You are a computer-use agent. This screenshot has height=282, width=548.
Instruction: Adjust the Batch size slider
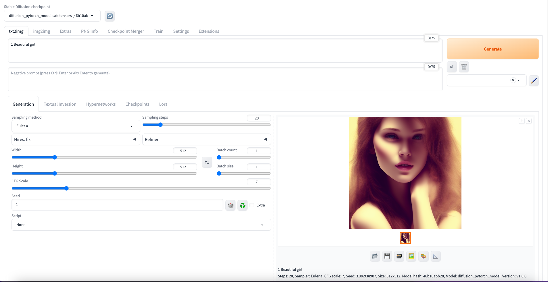point(244,173)
